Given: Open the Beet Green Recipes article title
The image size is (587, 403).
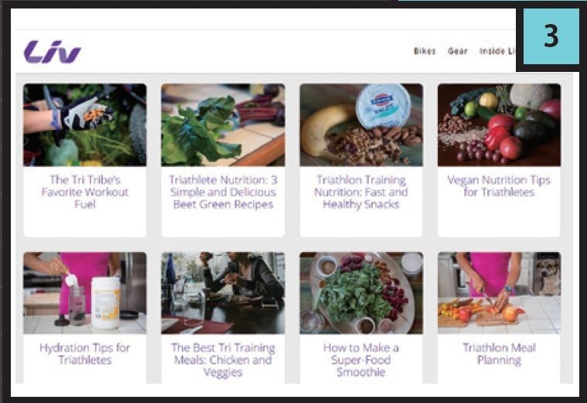Looking at the screenshot, I should coord(223,192).
